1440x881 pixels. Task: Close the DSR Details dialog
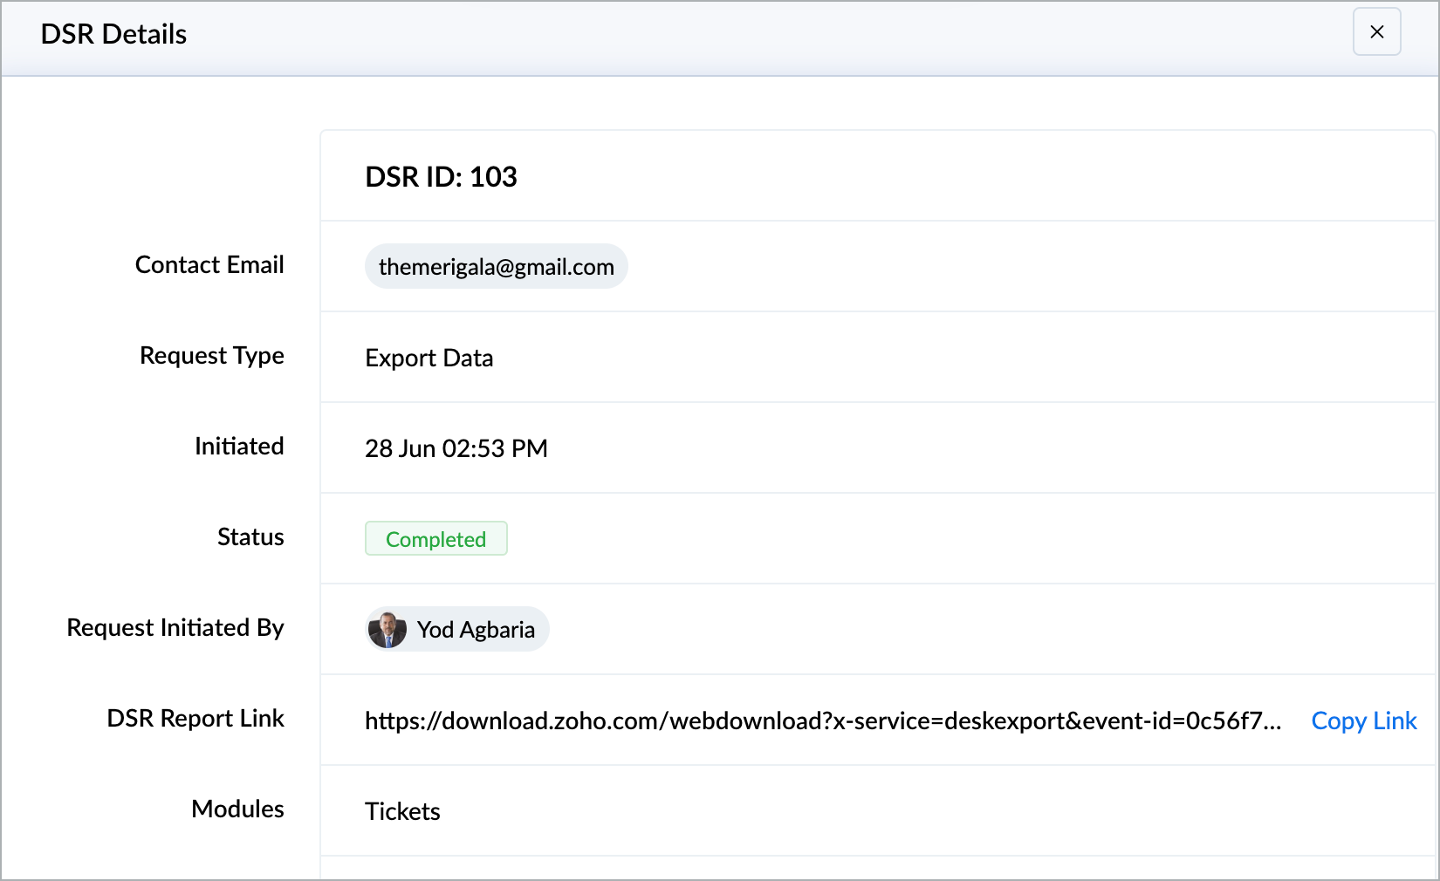[x=1376, y=32]
